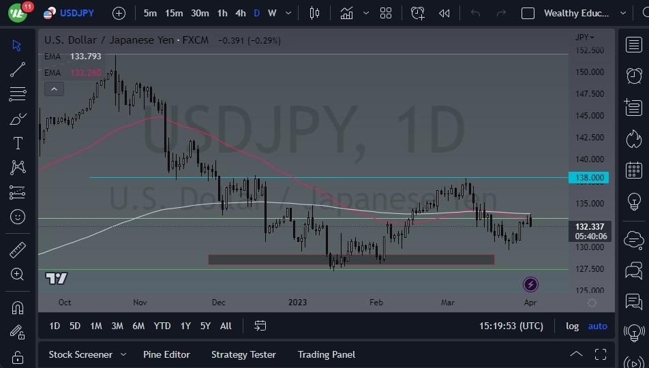This screenshot has height=368, width=649.
Task: Open the emoji icons tool
Action: [18, 217]
